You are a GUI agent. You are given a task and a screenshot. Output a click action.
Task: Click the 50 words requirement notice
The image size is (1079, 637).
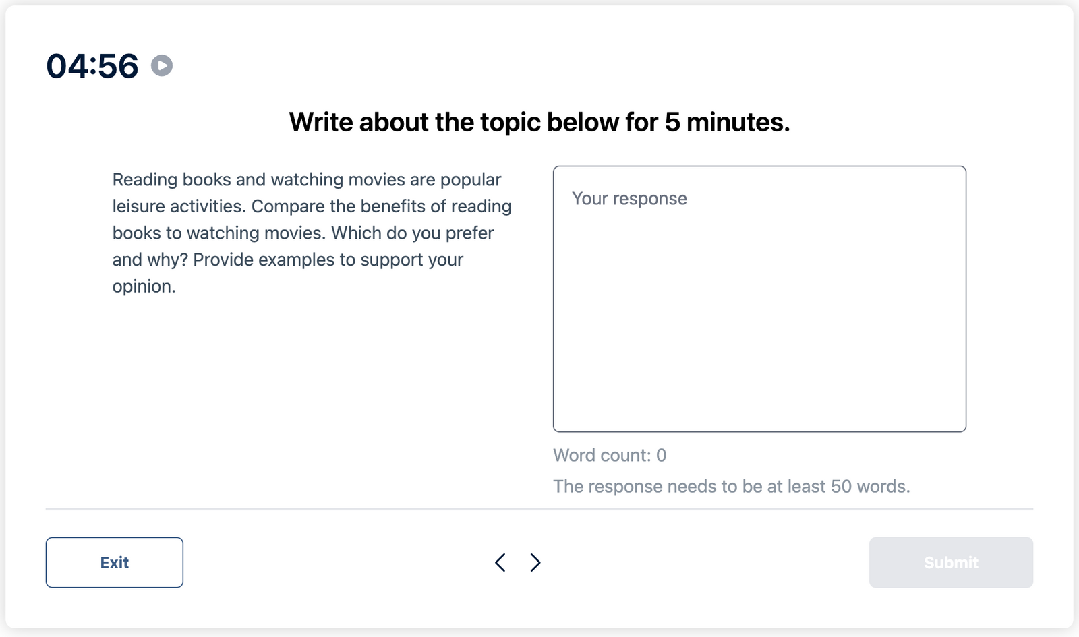coord(731,485)
